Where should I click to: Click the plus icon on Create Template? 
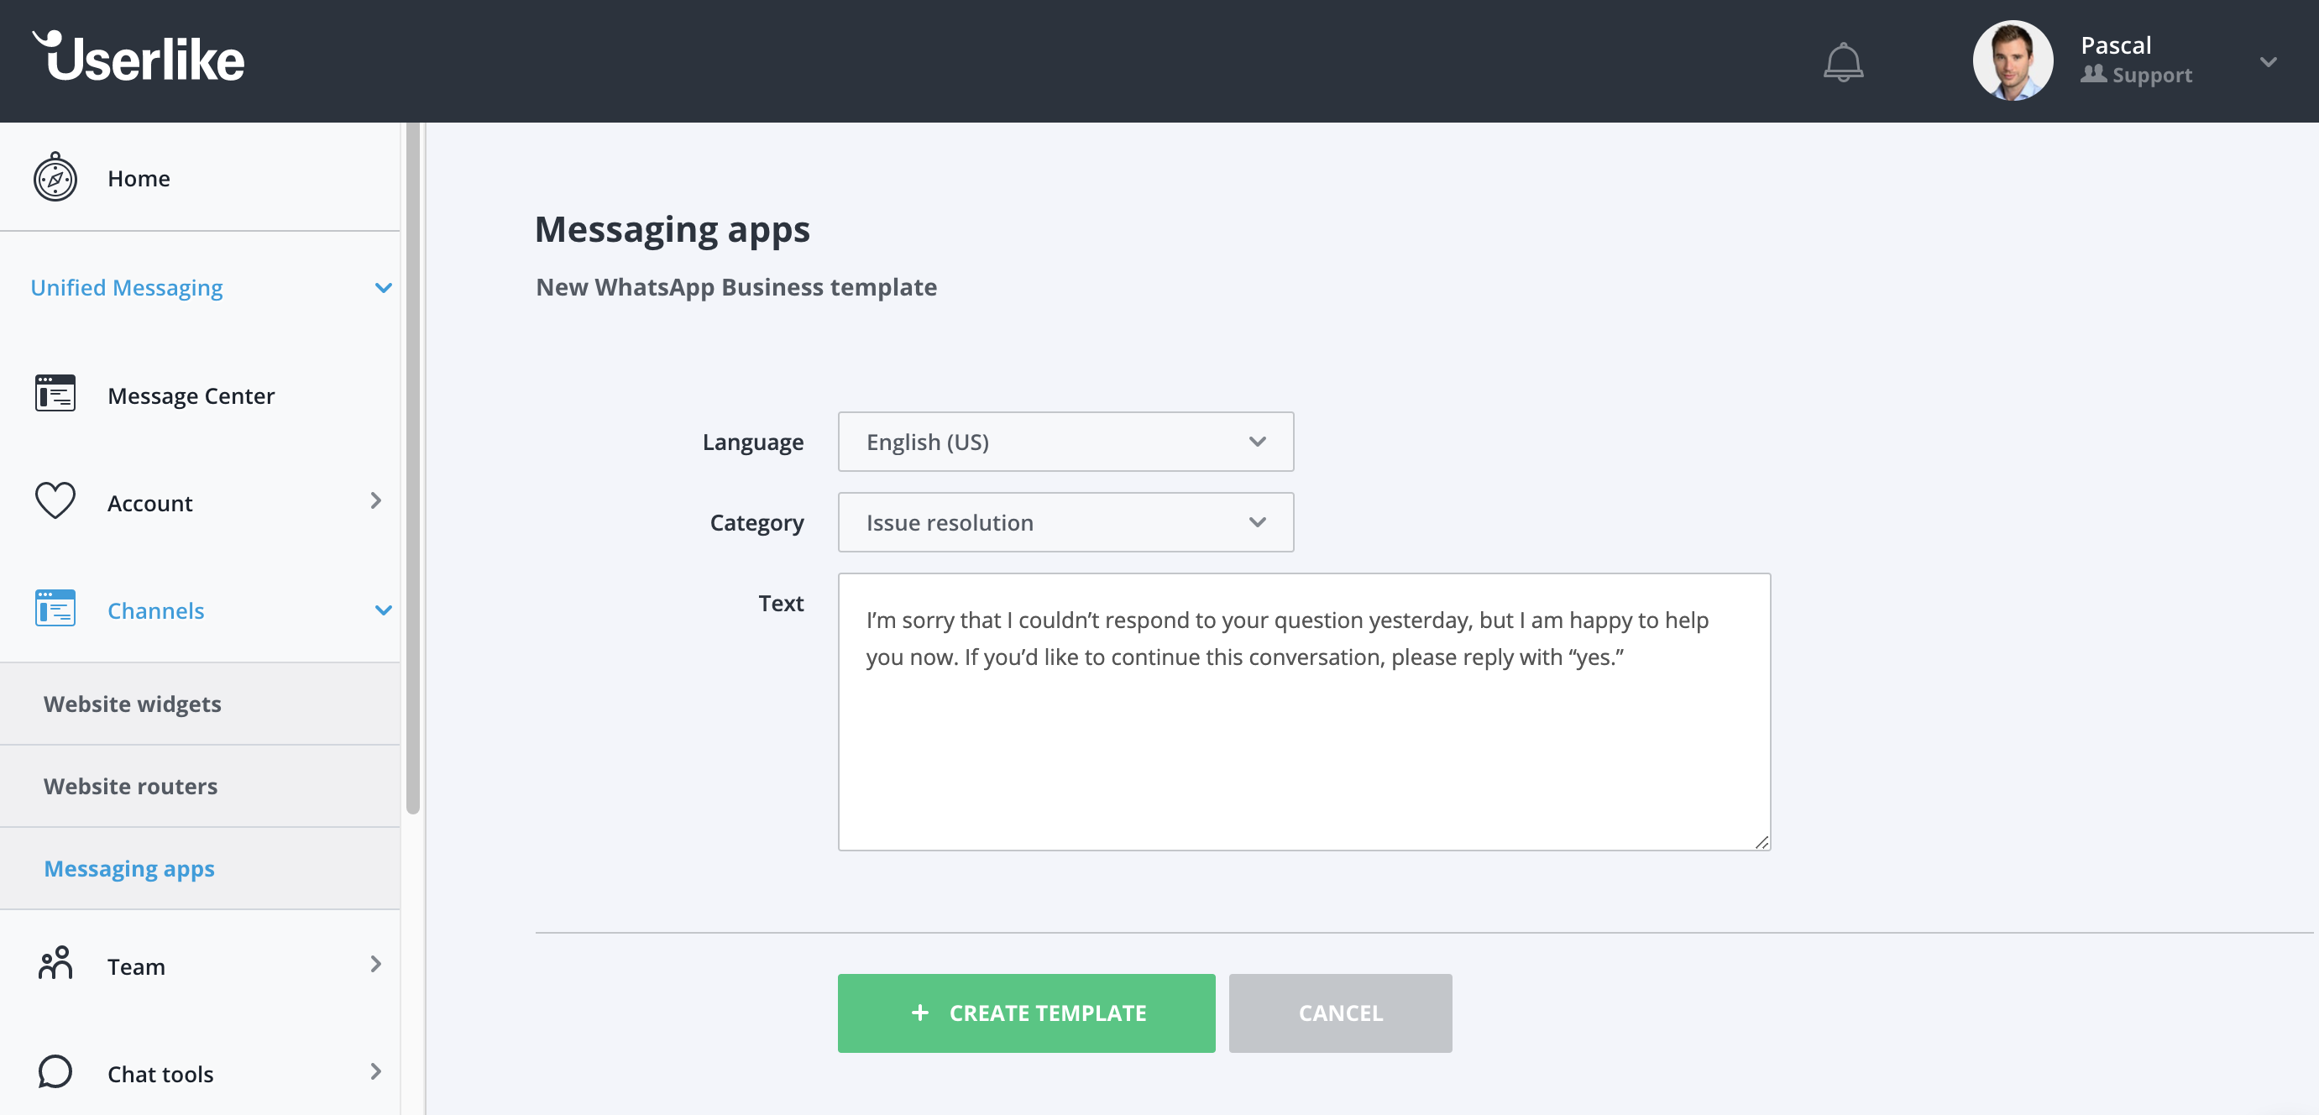919,1013
